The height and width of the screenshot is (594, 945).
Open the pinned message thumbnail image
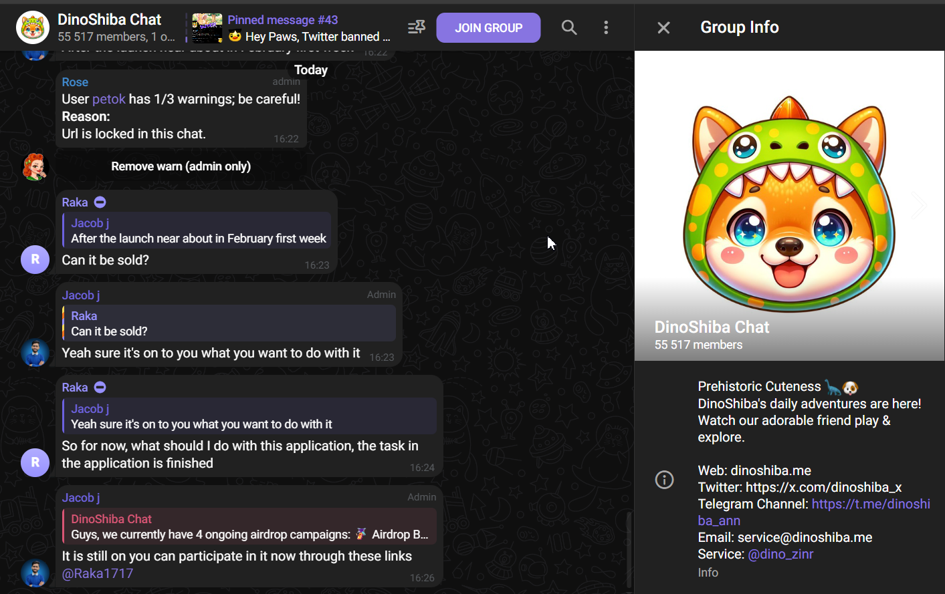[207, 28]
